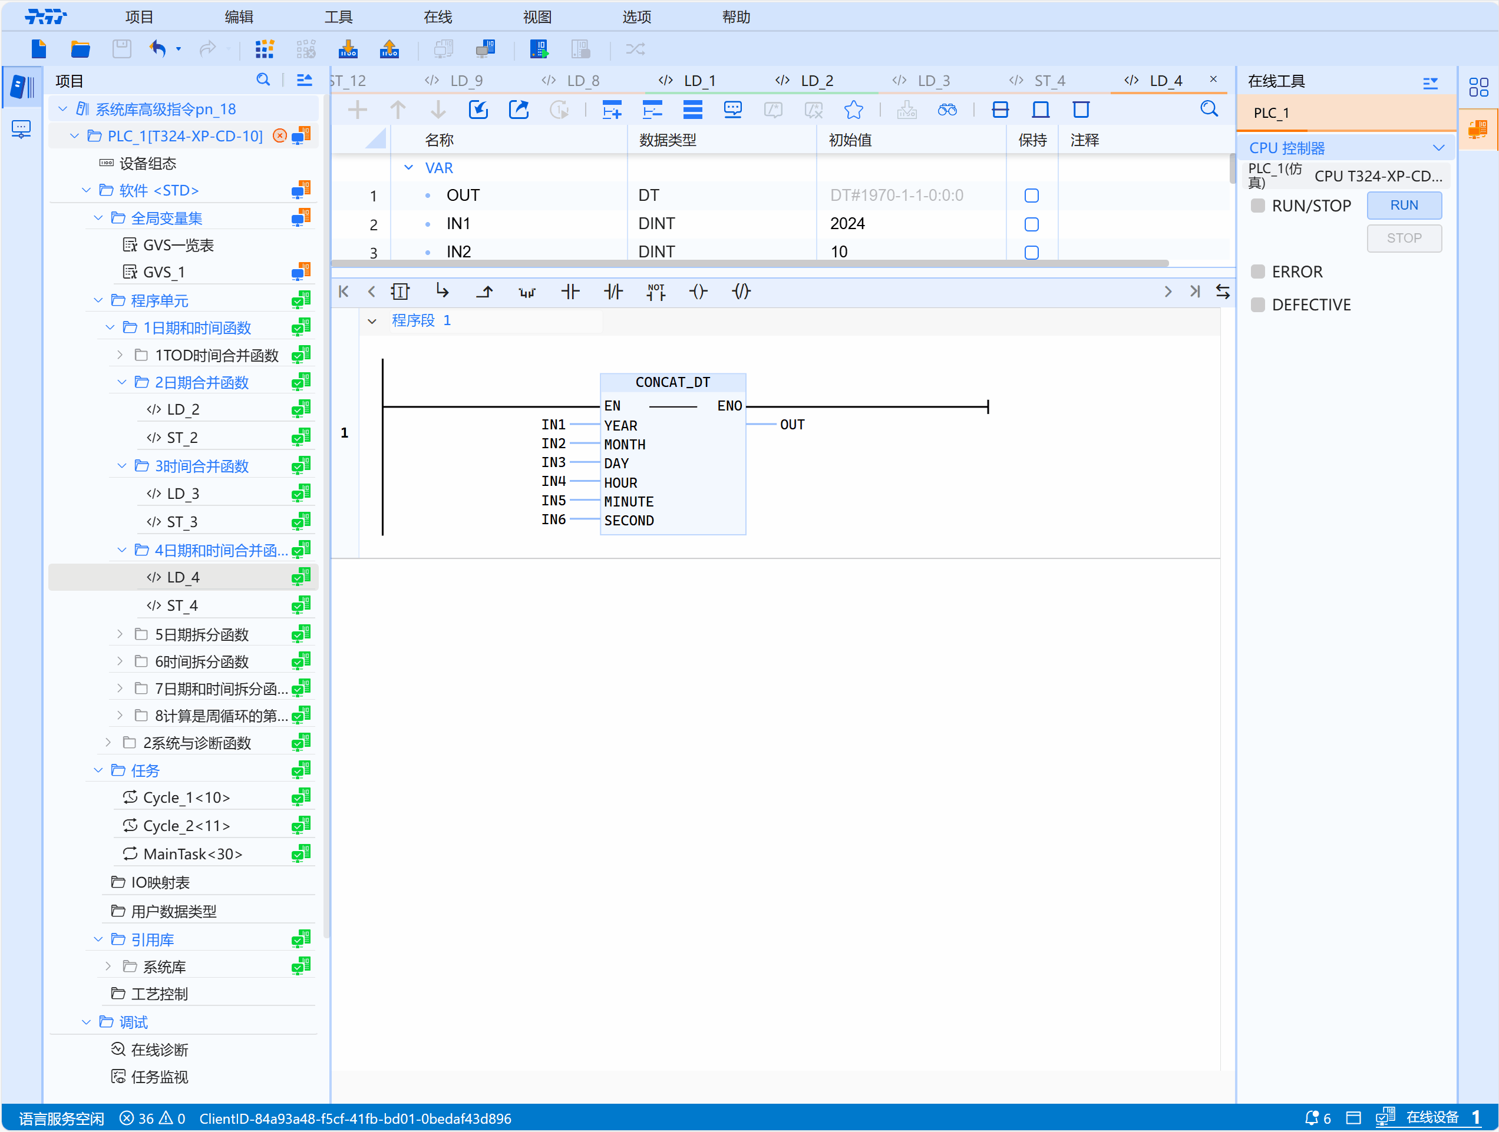Insert a NOT contact in the rung

[x=655, y=292]
